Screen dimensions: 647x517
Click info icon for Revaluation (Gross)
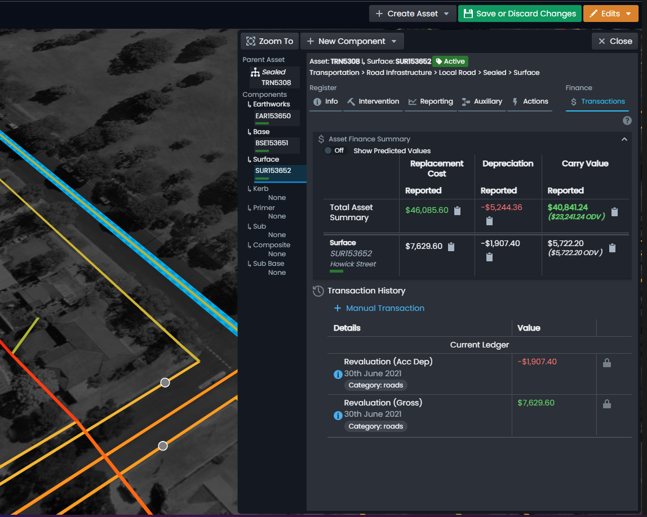click(x=338, y=416)
